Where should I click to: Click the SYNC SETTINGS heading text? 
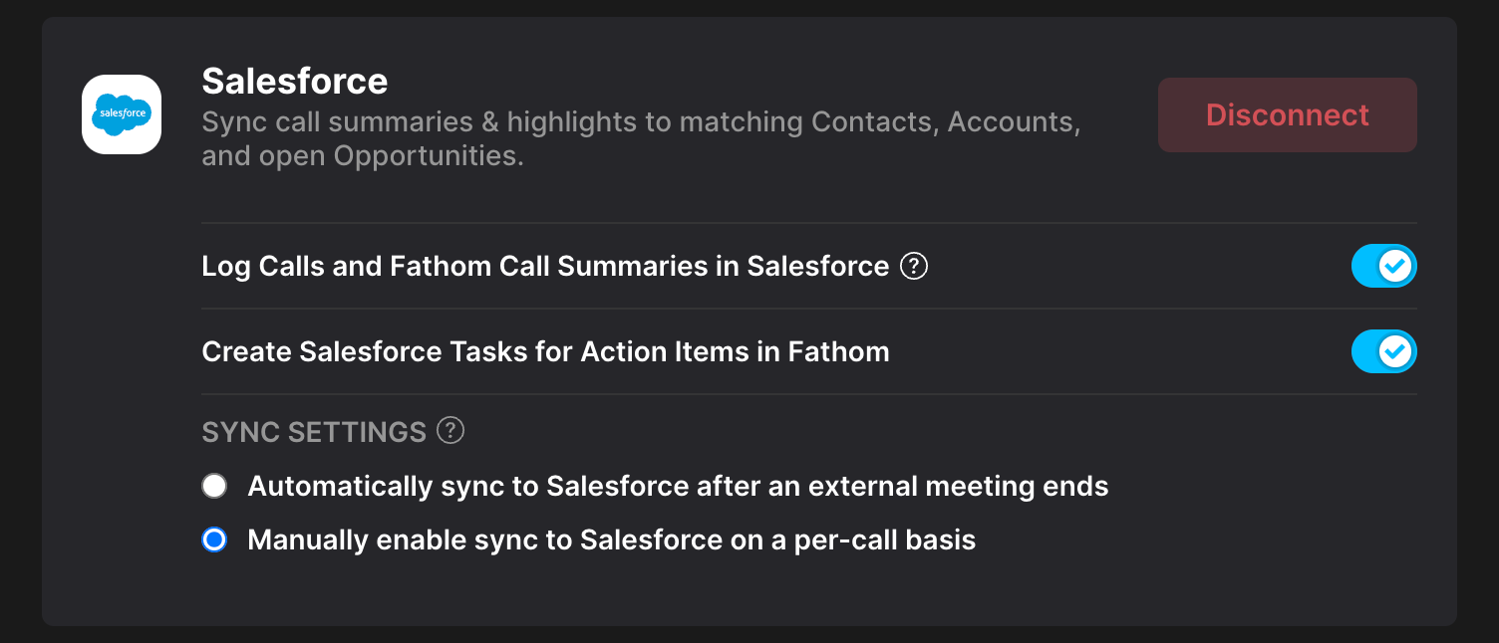[x=314, y=432]
